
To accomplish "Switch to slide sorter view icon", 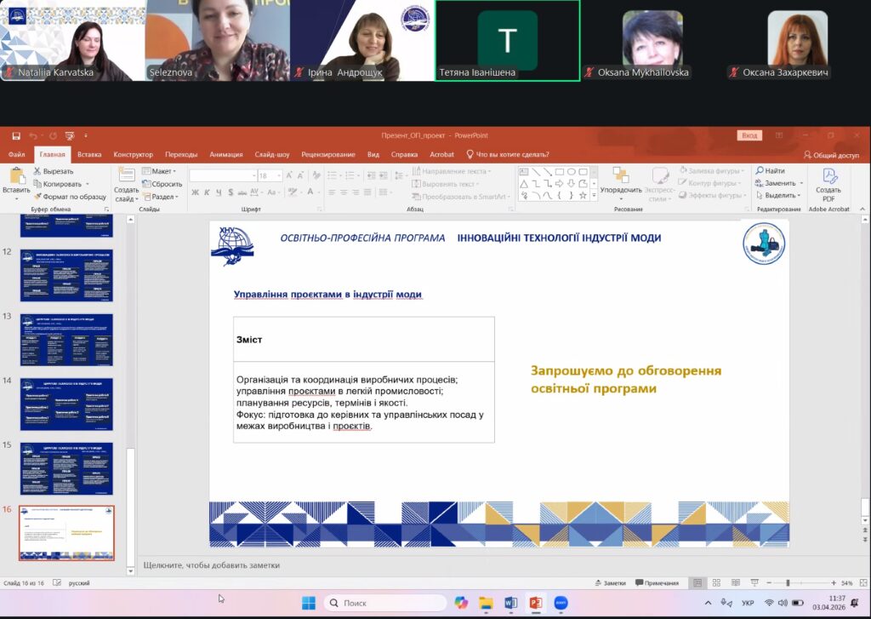I will pos(715,583).
